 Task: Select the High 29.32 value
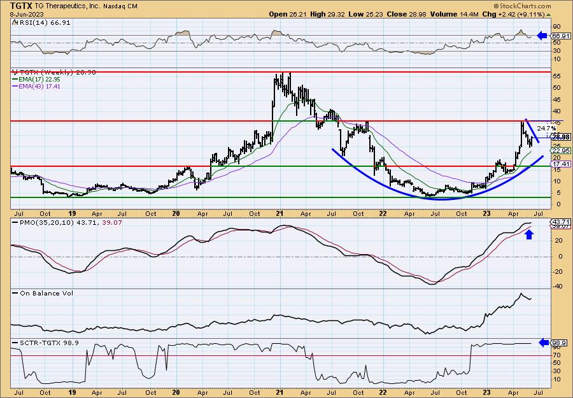327,14
